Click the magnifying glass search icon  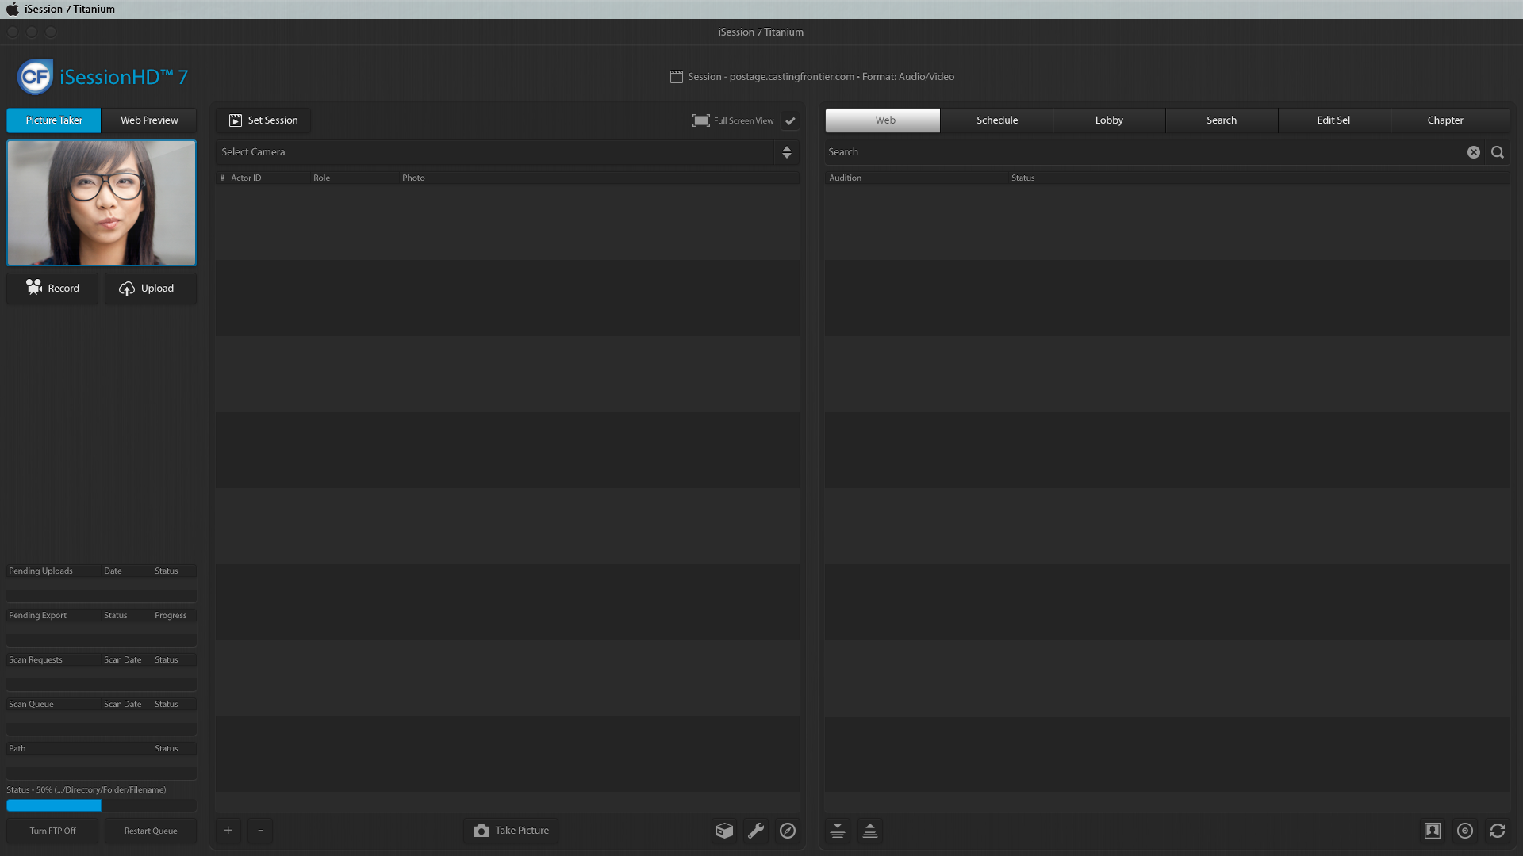(1497, 152)
